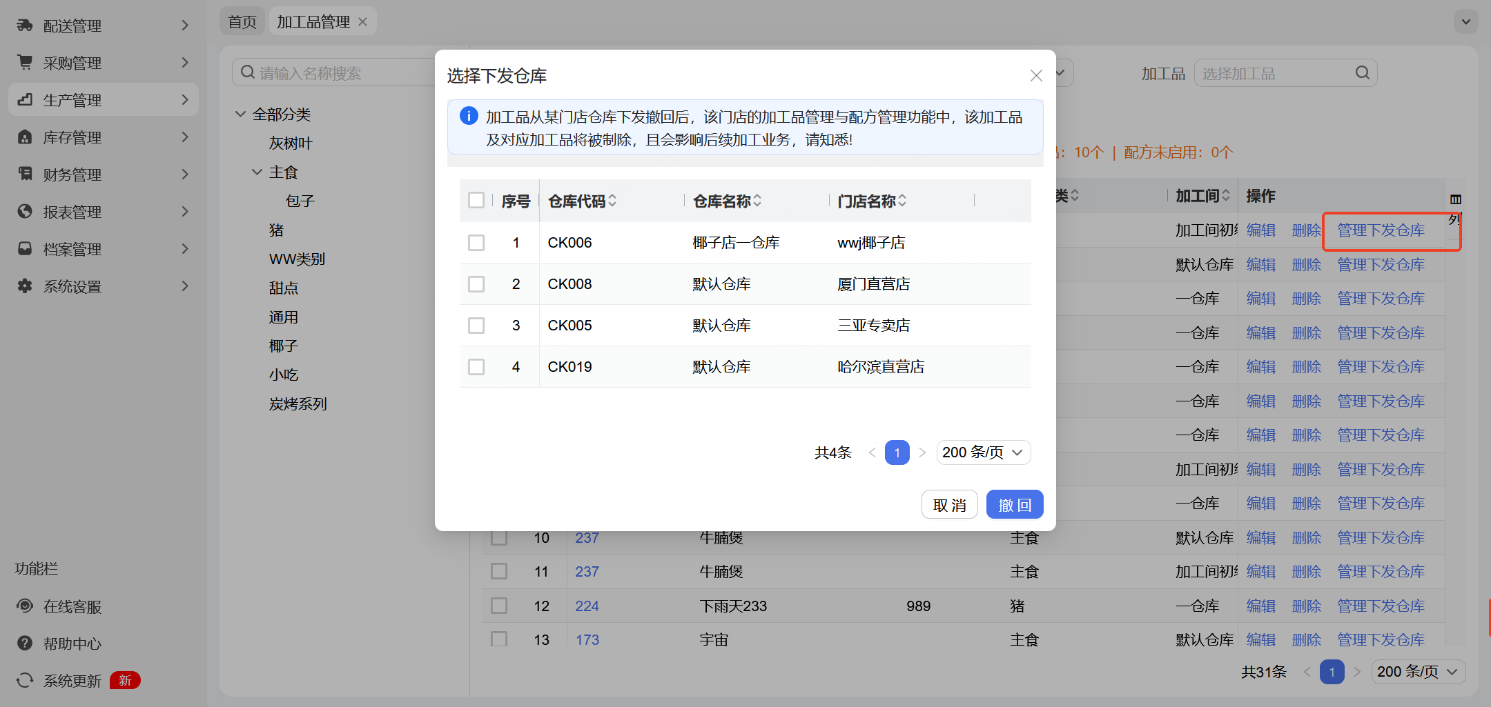Screen dimensions: 1491x707
Task: Click the magnifier icon in 选择加工品 field
Action: coord(1362,73)
